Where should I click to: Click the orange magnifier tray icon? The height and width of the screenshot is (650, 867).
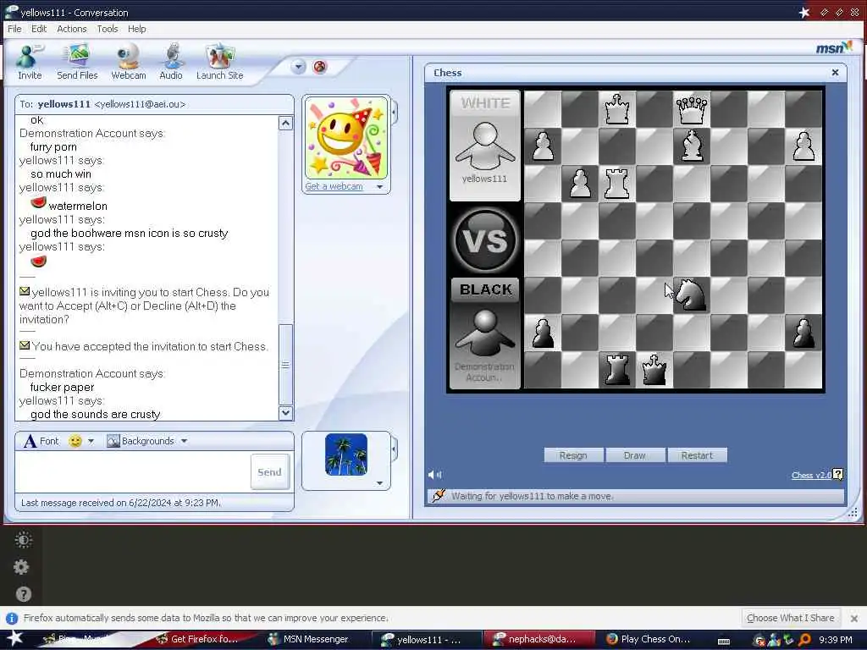[x=804, y=640]
